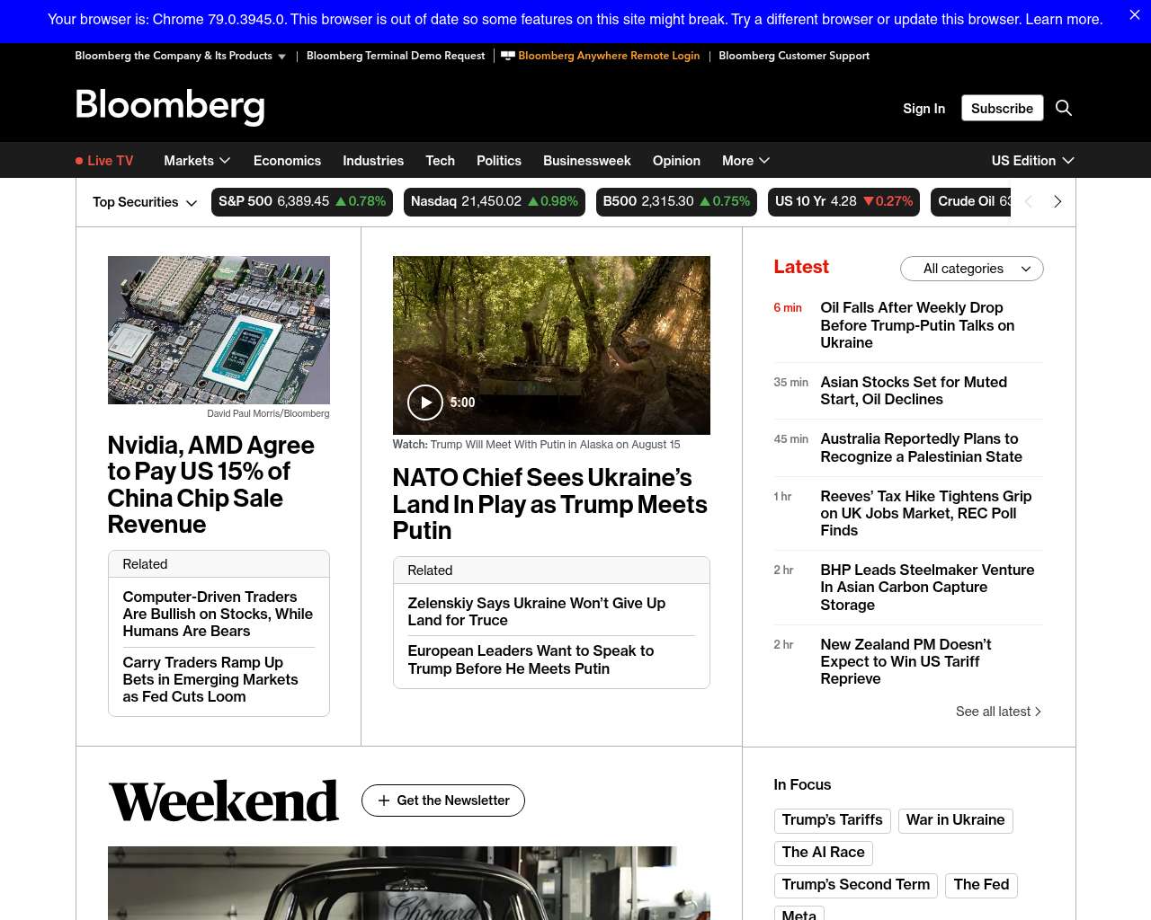Open the Weekend section title

223,801
